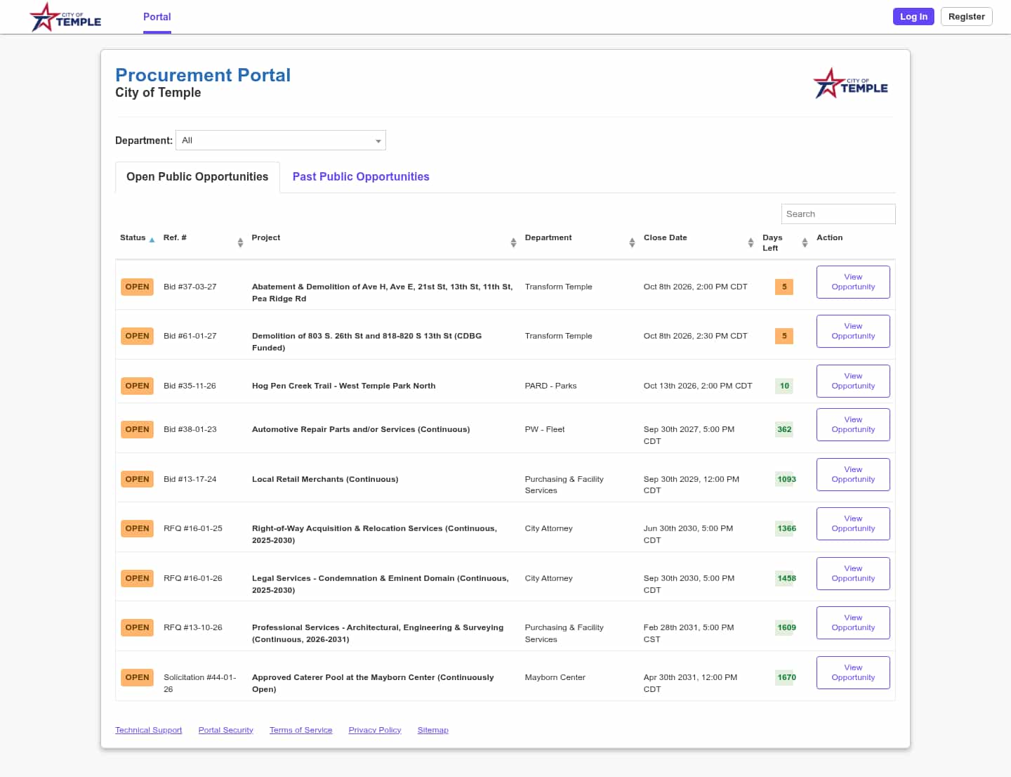The width and height of the screenshot is (1011, 777).
Task: Sort table by Days Left arrows
Action: pyautogui.click(x=805, y=242)
